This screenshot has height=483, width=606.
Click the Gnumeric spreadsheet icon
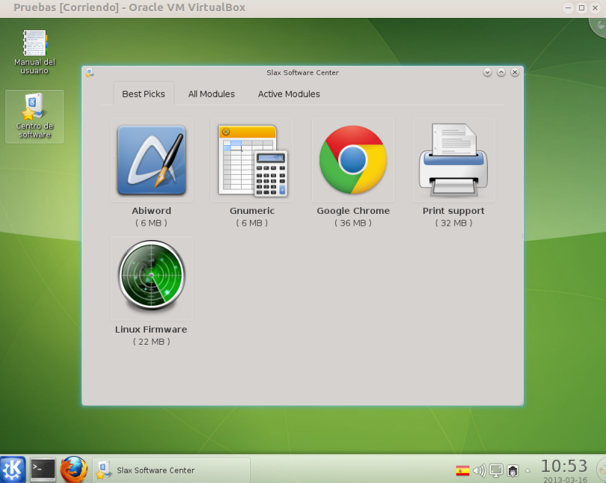[x=252, y=160]
